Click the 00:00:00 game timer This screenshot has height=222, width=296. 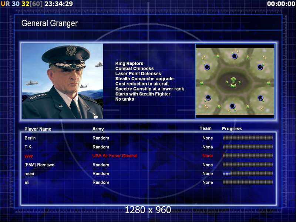(281, 4)
